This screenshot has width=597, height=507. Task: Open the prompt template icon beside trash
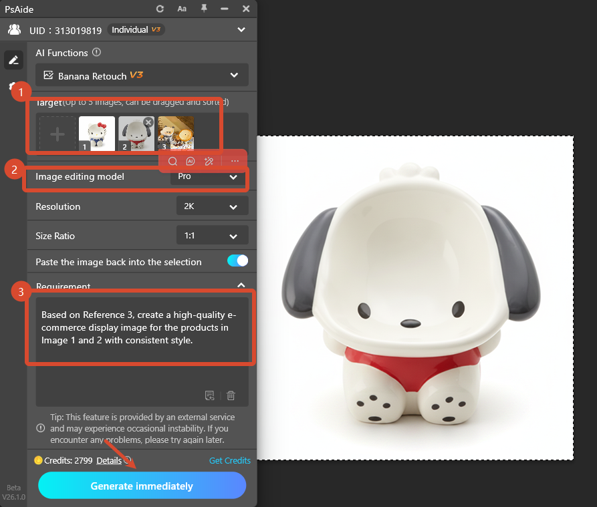click(210, 395)
